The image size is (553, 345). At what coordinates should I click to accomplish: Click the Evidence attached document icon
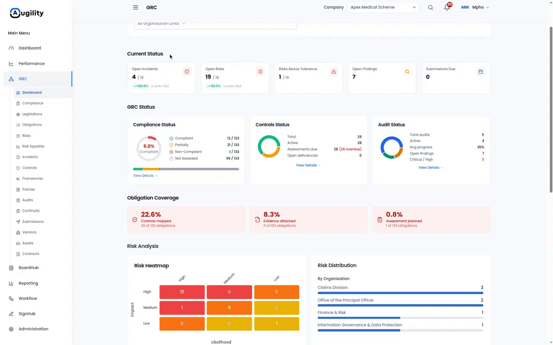point(257,220)
